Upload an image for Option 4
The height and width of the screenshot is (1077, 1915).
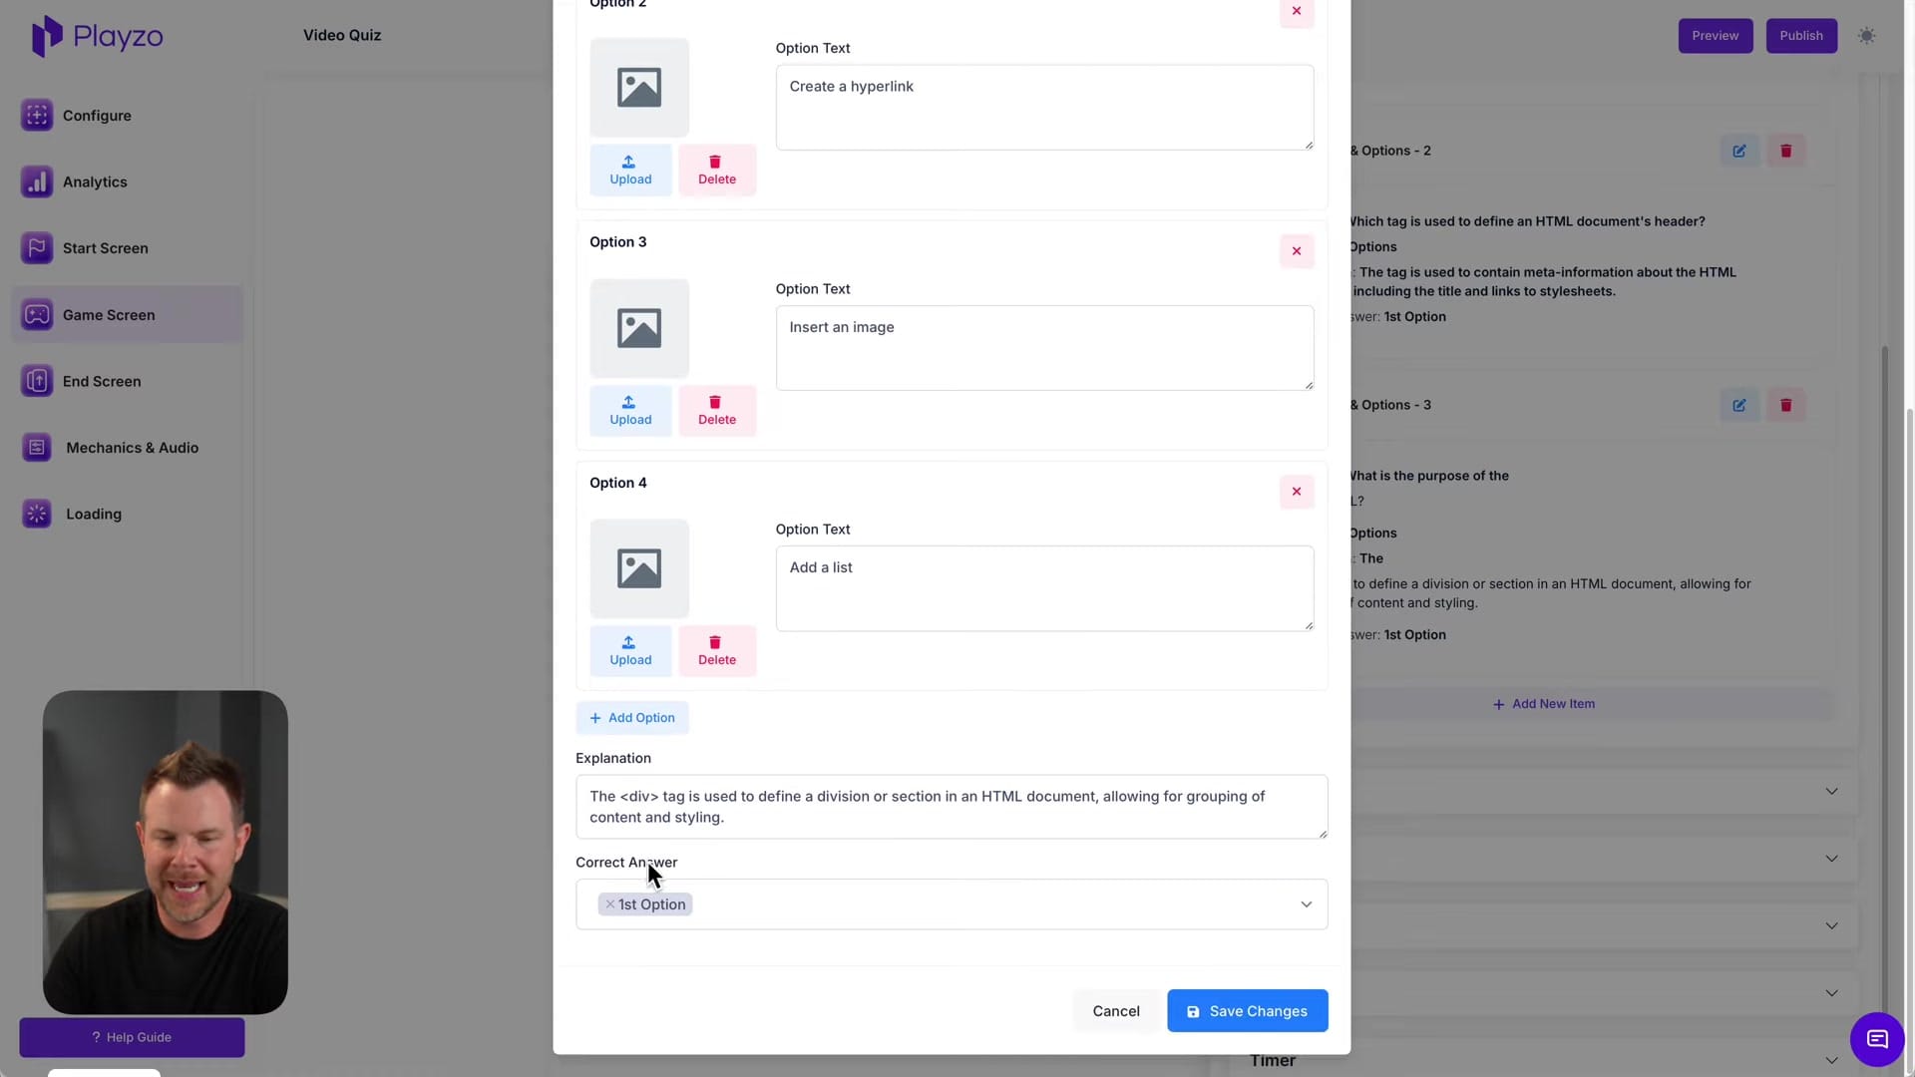pos(630,651)
